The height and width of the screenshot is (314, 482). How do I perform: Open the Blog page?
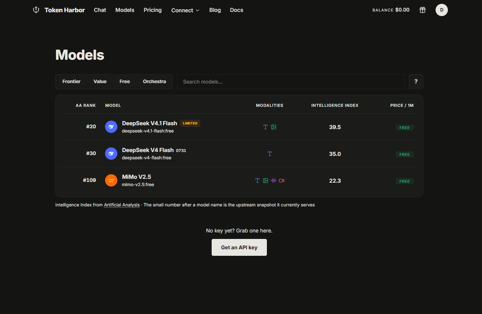point(215,10)
